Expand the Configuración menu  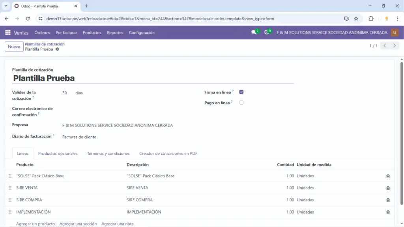142,33
